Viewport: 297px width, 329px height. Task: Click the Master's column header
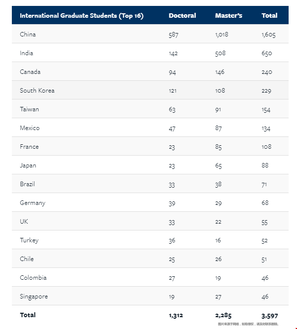(x=228, y=16)
